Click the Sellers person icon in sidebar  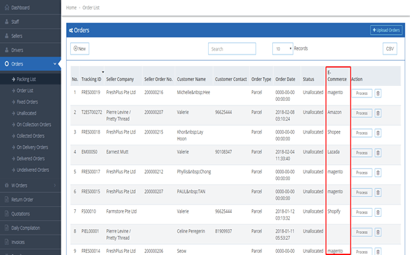(7, 35)
